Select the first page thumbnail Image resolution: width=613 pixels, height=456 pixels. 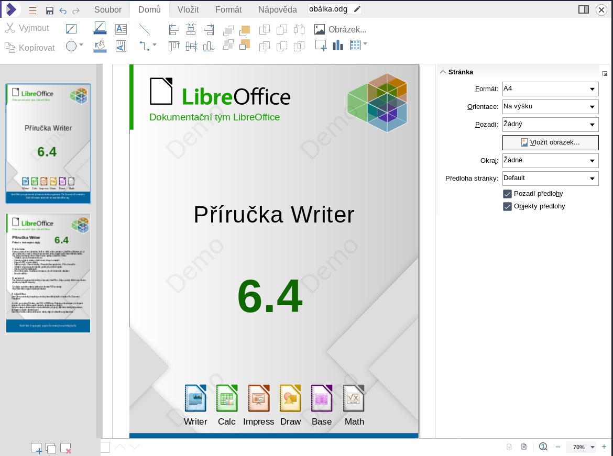[x=48, y=143]
